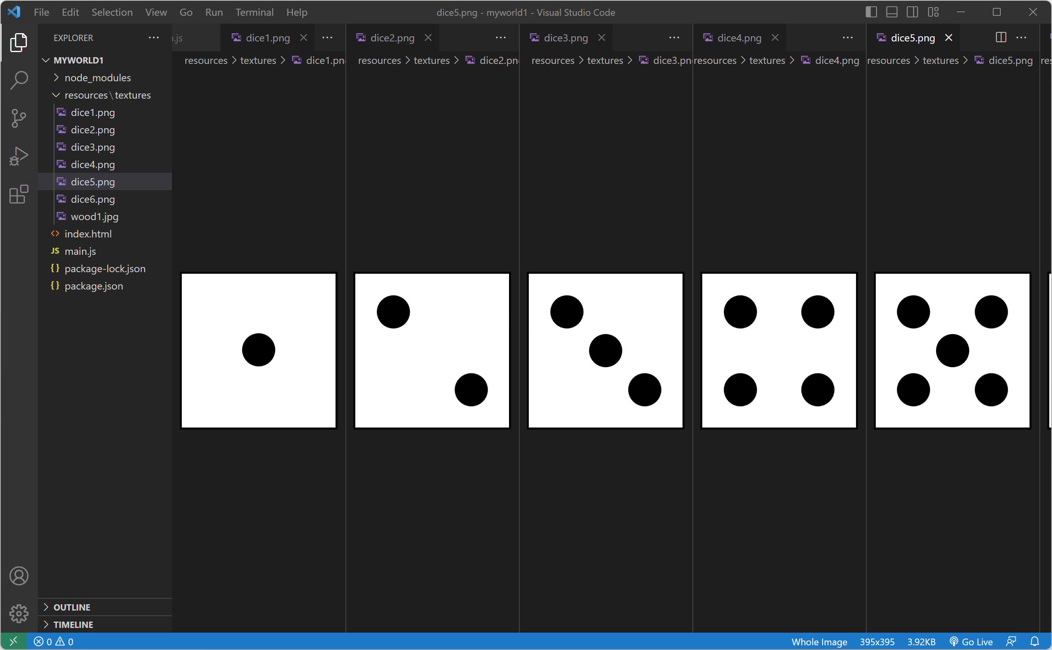Open the Extensions view
Screen dimensions: 1052x650
(19, 194)
